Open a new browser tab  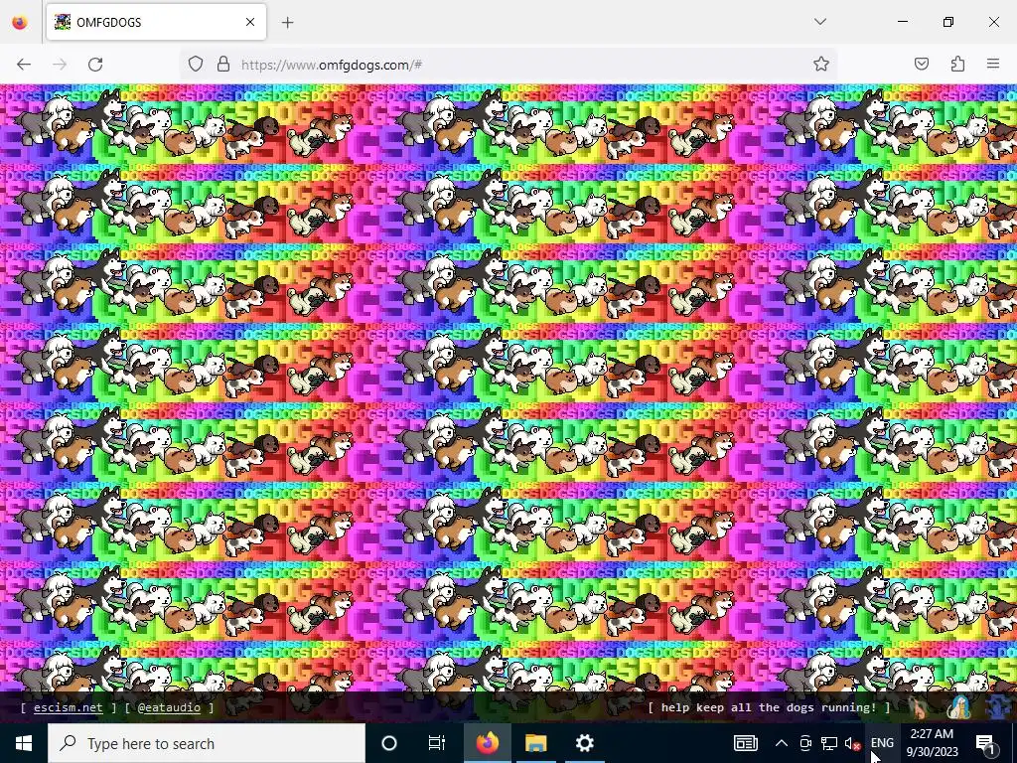coord(288,22)
